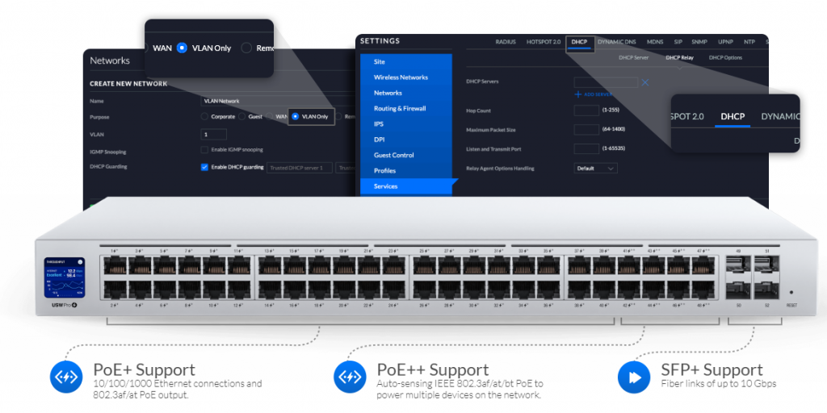Click the DHCP Servers input field
This screenshot has width=827, height=413.
(606, 82)
